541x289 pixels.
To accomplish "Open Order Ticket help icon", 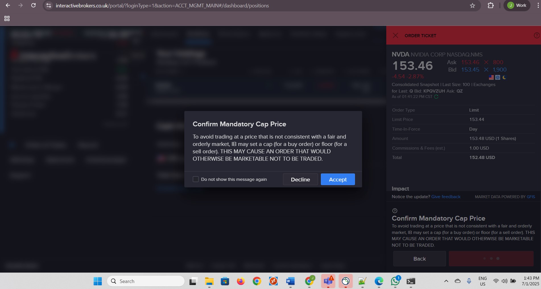I will coord(537,35).
